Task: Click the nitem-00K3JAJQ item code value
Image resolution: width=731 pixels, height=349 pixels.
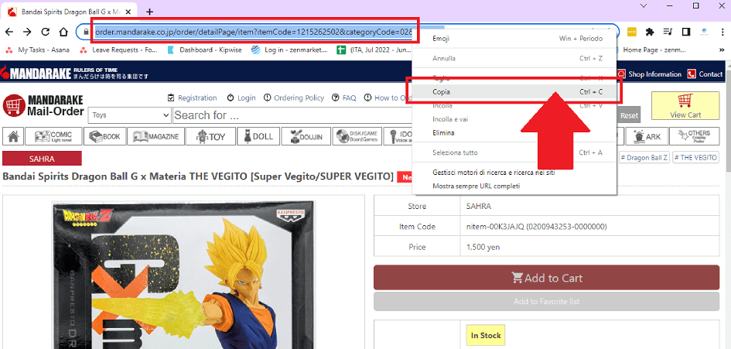Action: (x=536, y=227)
